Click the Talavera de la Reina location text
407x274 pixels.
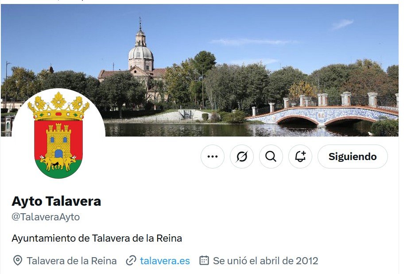[x=72, y=261]
